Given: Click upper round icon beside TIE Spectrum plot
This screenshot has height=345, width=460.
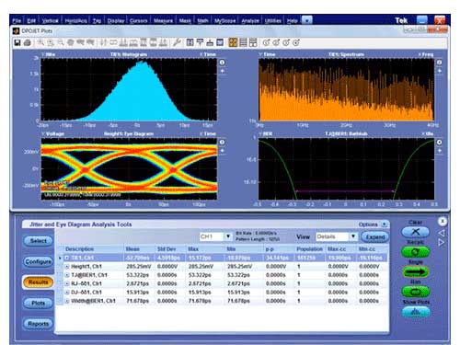Looking at the screenshot, I should [439, 63].
